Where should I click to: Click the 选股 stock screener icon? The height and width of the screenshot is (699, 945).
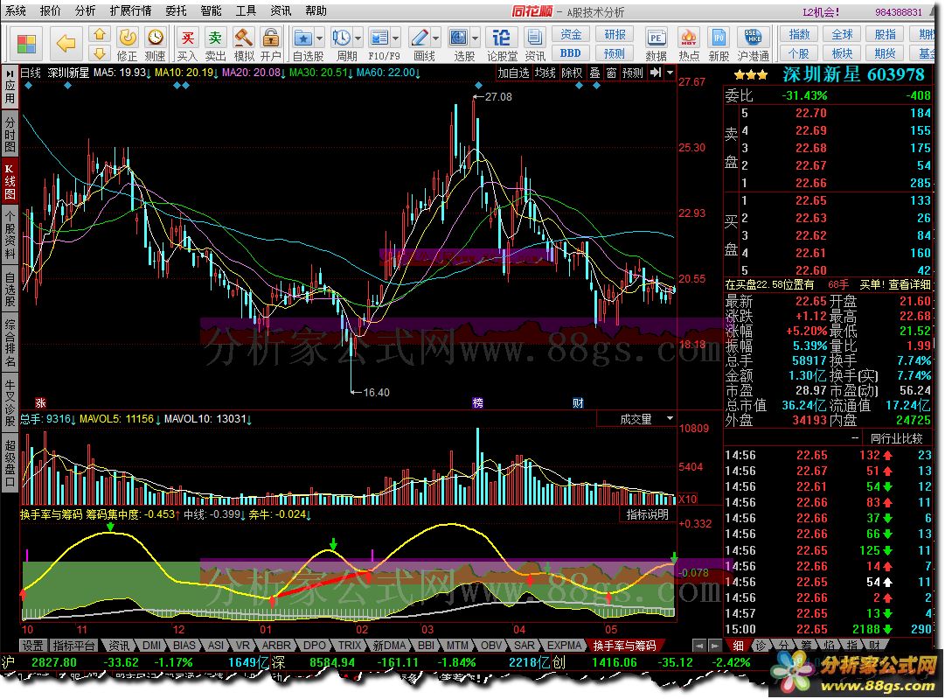[x=459, y=38]
